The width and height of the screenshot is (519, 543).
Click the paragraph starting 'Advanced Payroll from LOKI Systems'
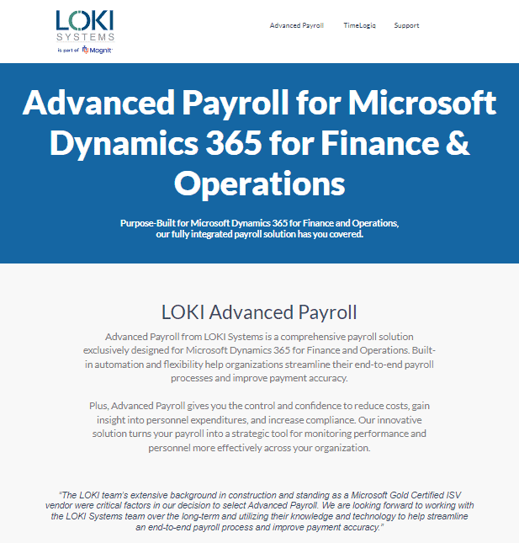click(259, 357)
